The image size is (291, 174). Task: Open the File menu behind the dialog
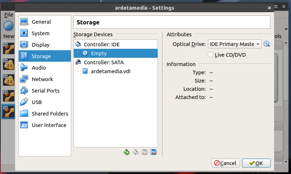tap(9, 15)
